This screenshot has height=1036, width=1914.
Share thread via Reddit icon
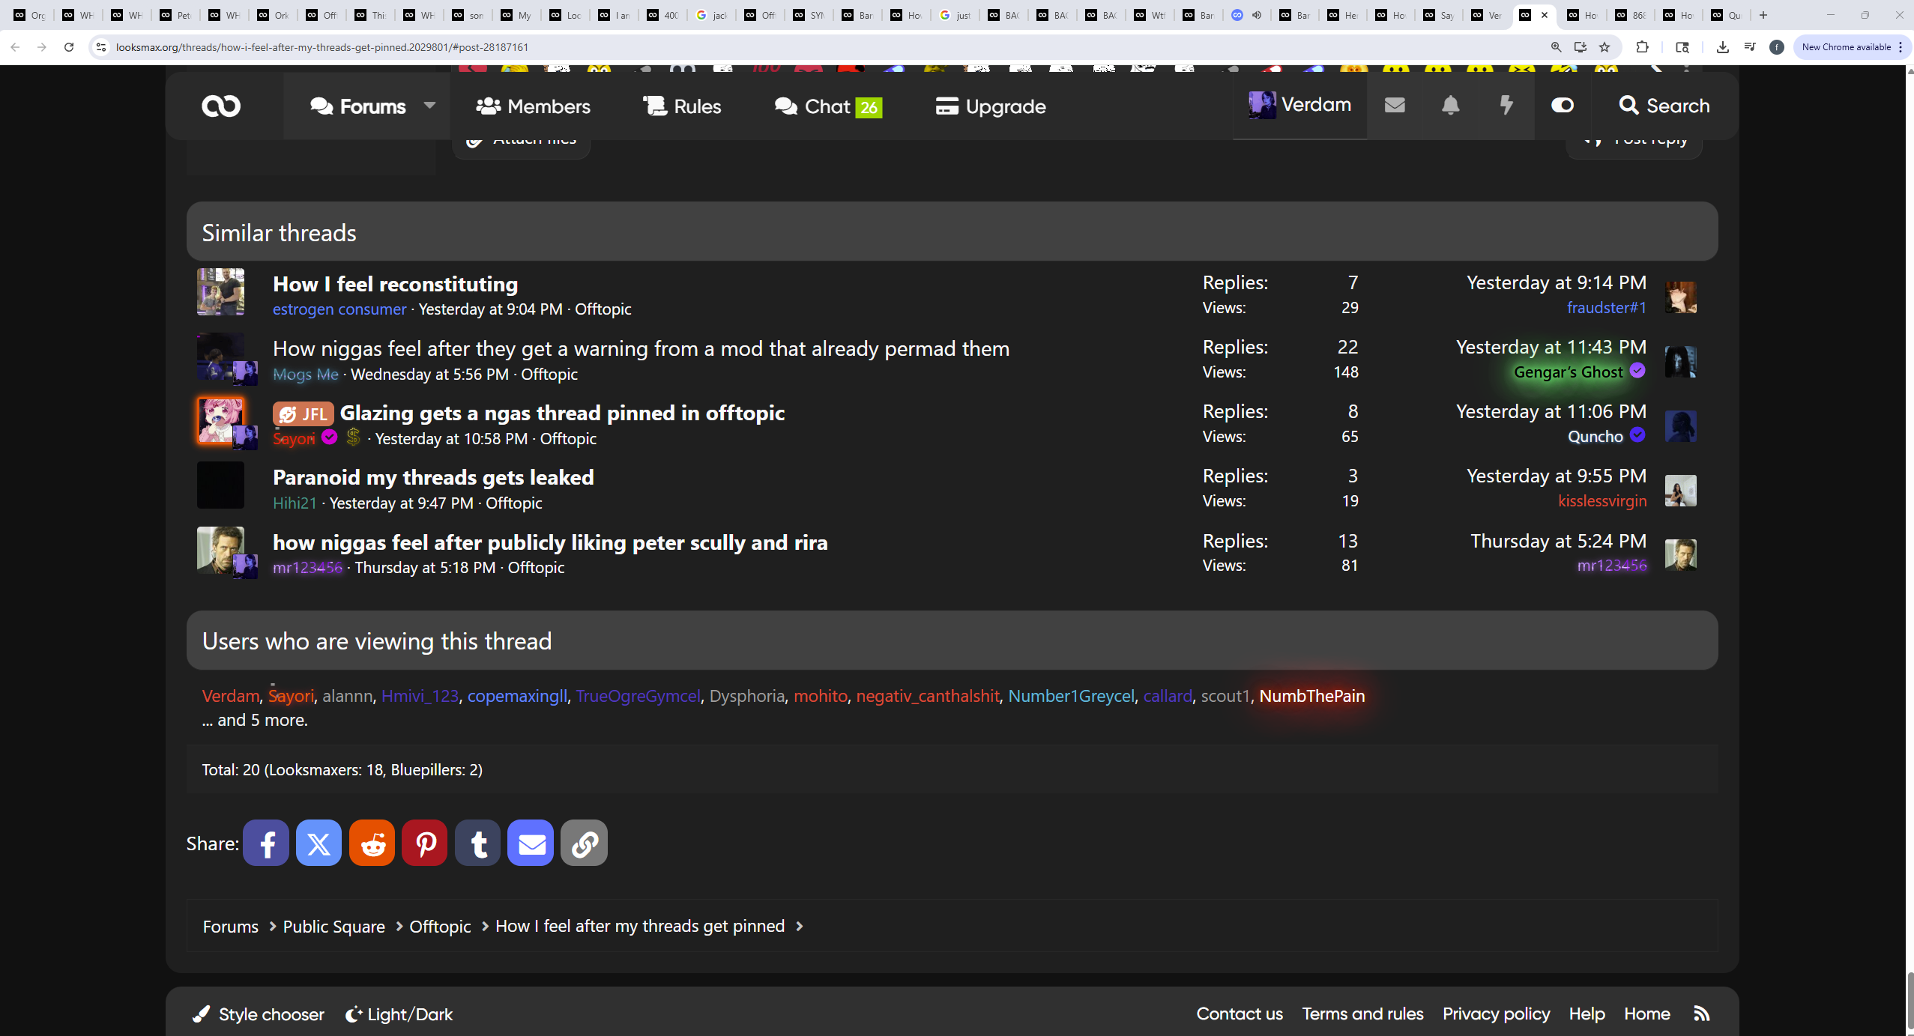click(372, 843)
